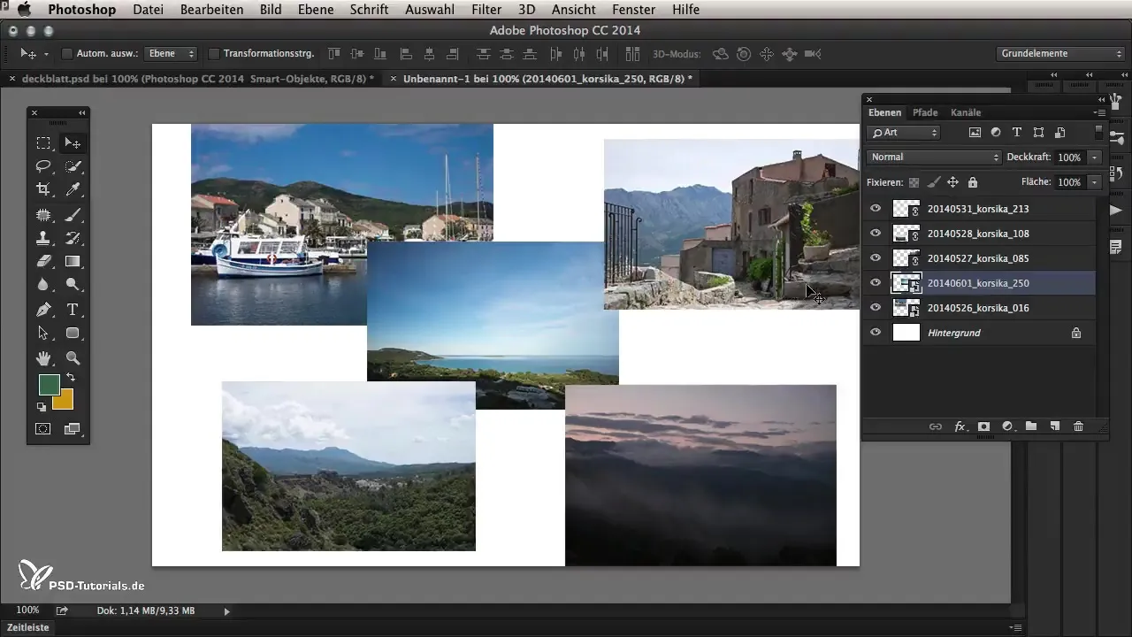Select the Blur tool
This screenshot has height=637, width=1132.
click(x=42, y=285)
